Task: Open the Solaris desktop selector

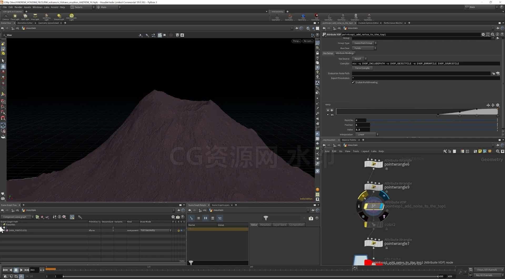Action: pos(82,7)
